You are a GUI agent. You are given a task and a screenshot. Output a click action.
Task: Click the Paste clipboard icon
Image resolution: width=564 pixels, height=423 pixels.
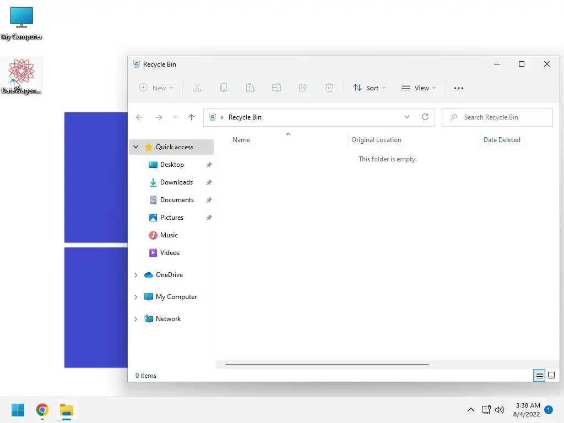point(250,88)
